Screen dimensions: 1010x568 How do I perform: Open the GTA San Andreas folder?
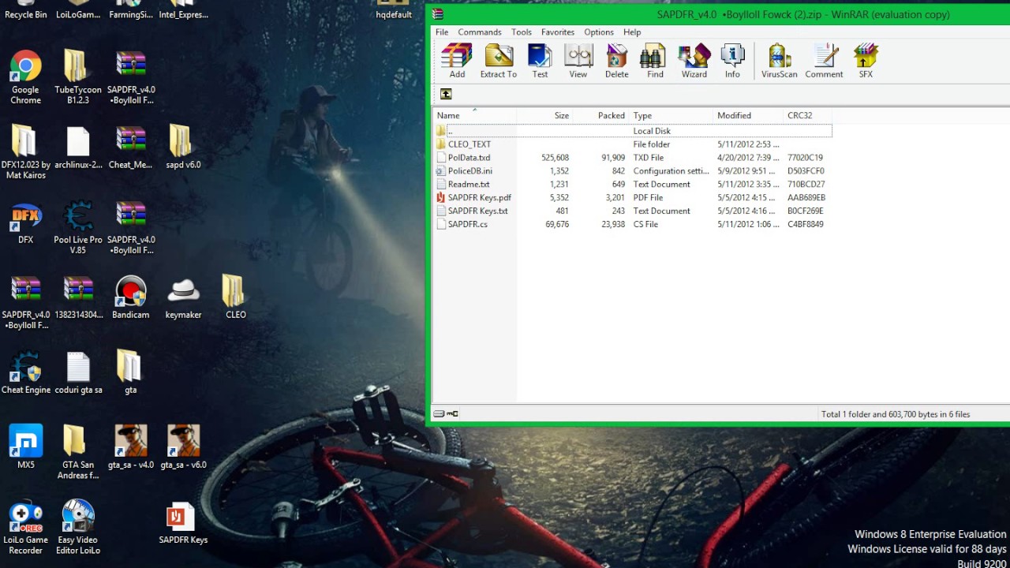click(78, 452)
